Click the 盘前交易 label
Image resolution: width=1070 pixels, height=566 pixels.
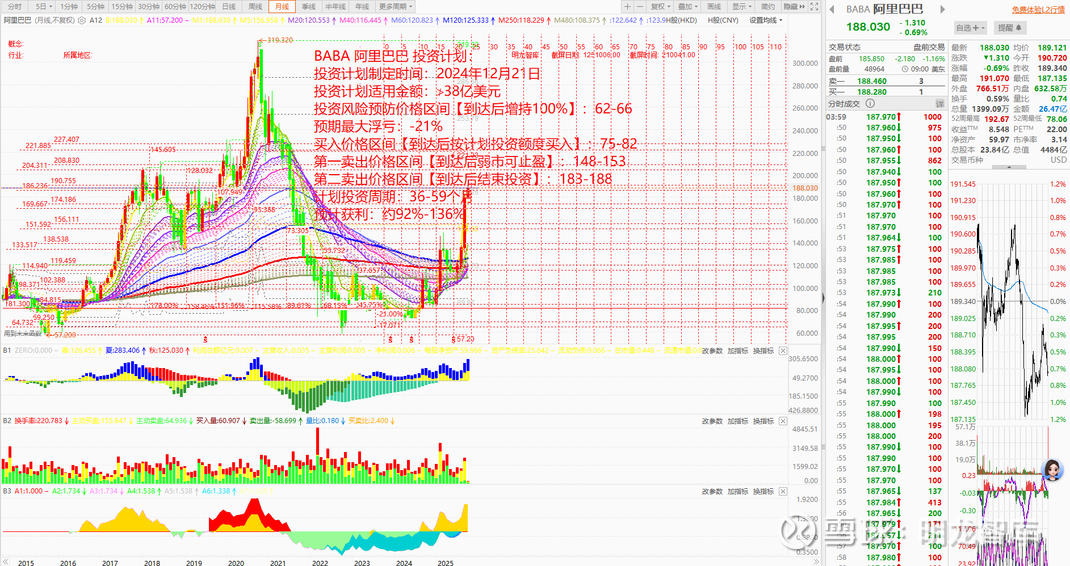point(929,47)
